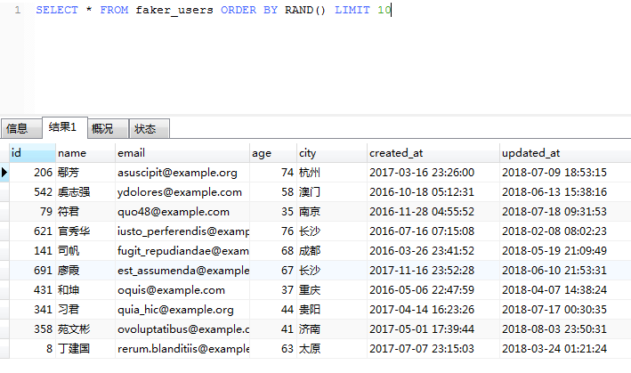Select id cell 431
The width and height of the screenshot is (631, 373).
coord(33,290)
